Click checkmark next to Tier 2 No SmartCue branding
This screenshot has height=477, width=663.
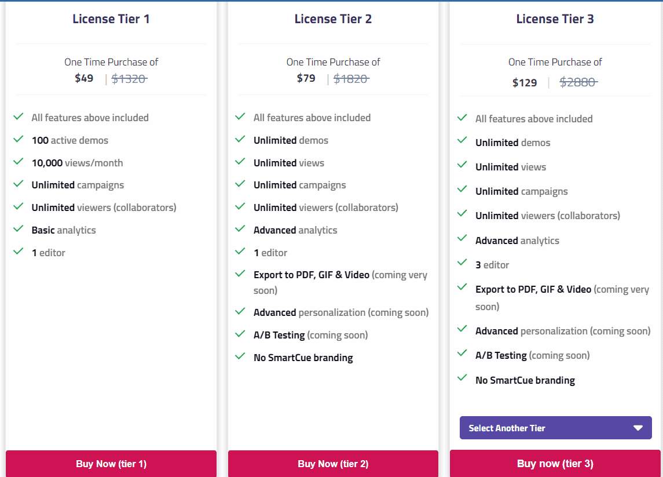(x=240, y=357)
